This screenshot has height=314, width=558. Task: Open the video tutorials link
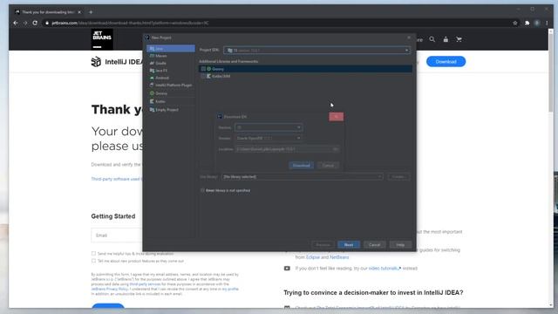[384, 269]
